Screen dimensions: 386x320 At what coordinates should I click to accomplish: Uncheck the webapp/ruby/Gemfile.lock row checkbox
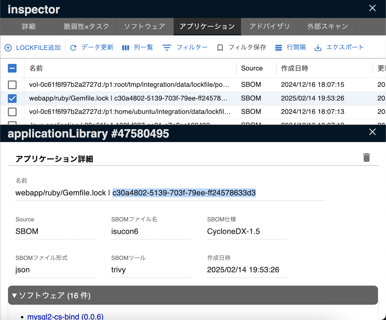(12, 98)
